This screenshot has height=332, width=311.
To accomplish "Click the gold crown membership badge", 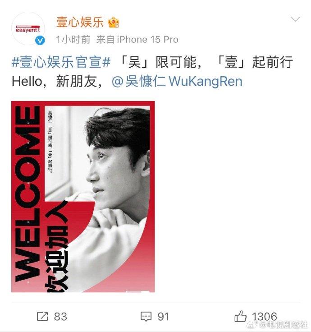I will [x=114, y=23].
